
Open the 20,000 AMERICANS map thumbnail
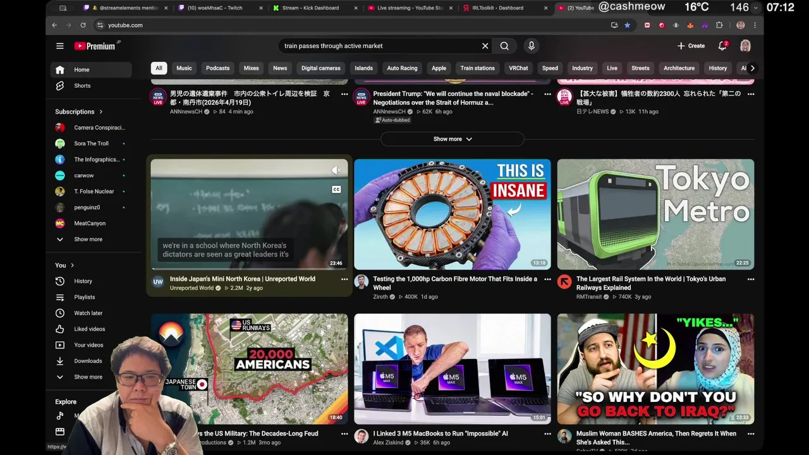pos(249,368)
